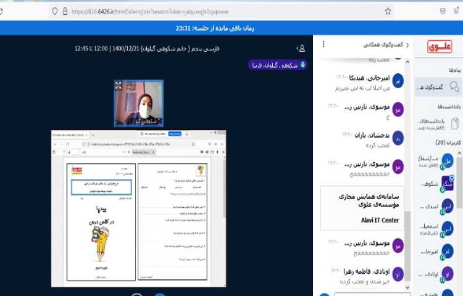
Task: Open the public chat item in messages list
Action: (x=438, y=87)
